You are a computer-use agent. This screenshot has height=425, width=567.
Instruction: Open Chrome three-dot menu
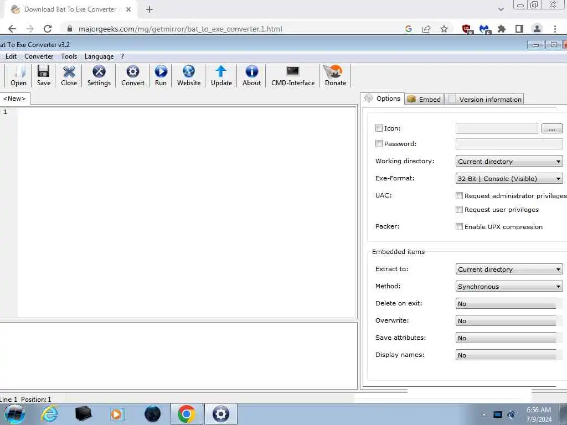tap(555, 29)
